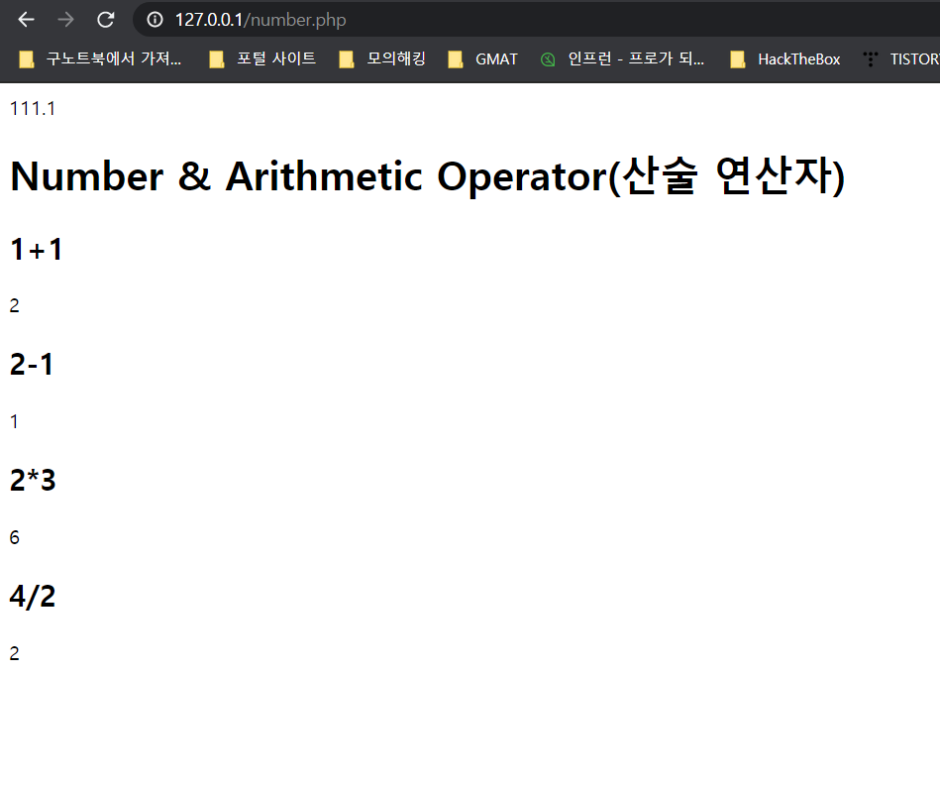Click the 111.1 text at page top
Image resolution: width=940 pixels, height=786 pixels.
tap(33, 109)
